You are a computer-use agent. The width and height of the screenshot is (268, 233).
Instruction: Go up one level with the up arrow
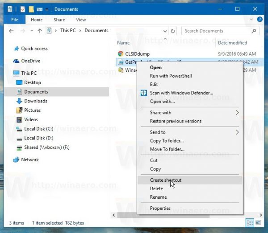tap(40, 31)
